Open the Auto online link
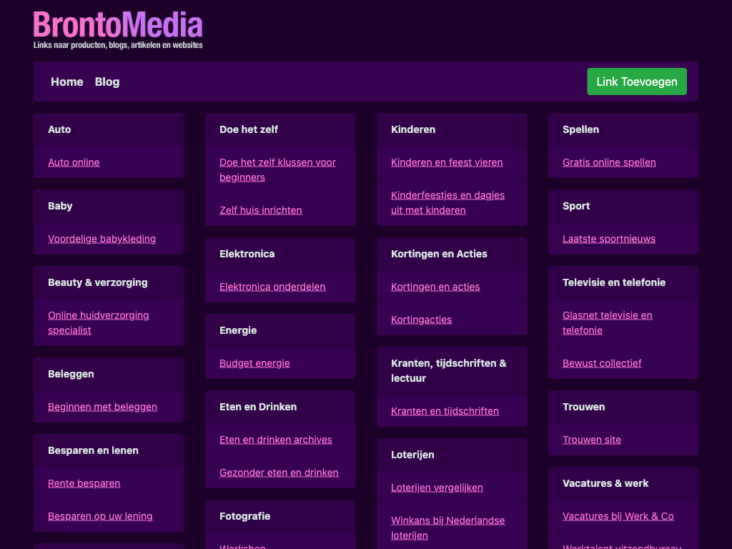The image size is (732, 549). point(74,162)
